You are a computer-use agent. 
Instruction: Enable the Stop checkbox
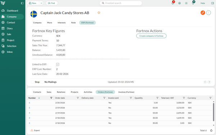pyautogui.click(x=32, y=82)
